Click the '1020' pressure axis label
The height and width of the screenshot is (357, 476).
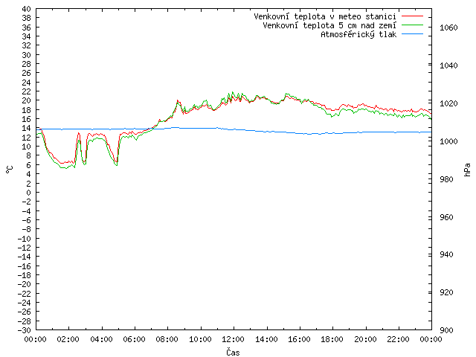point(448,103)
